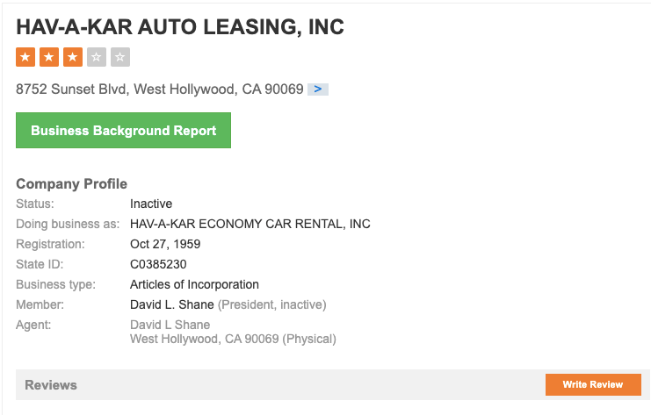Click the third orange rating star

point(73,58)
